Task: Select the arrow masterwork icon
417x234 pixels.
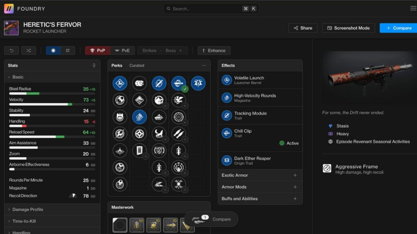Action: point(171,225)
